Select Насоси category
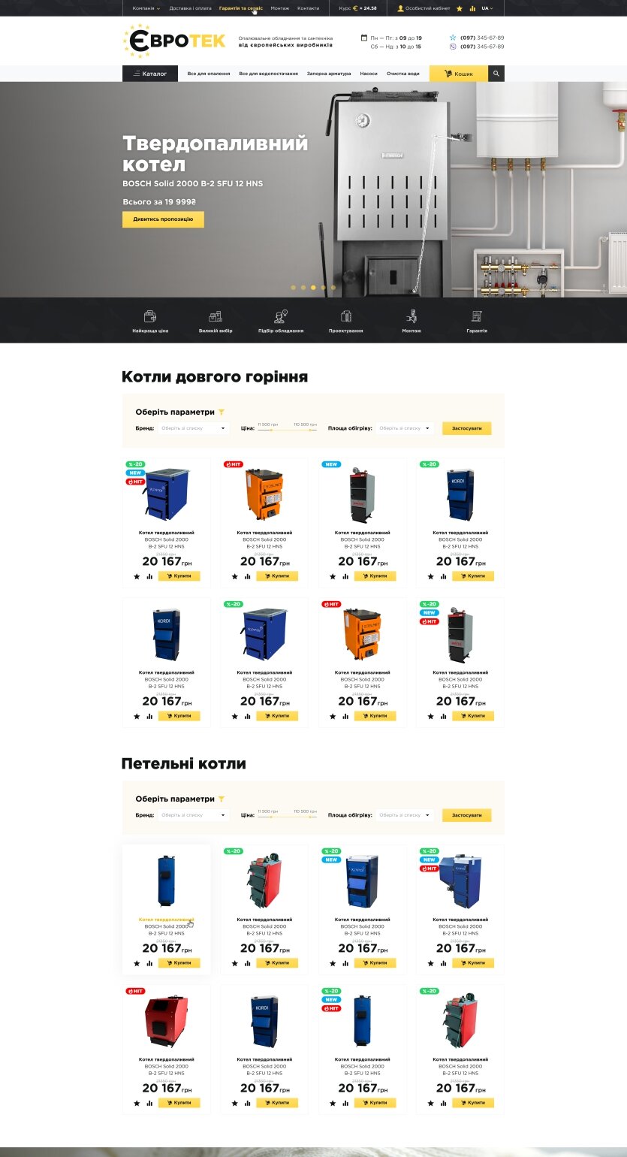The height and width of the screenshot is (1157, 627). pos(369,74)
